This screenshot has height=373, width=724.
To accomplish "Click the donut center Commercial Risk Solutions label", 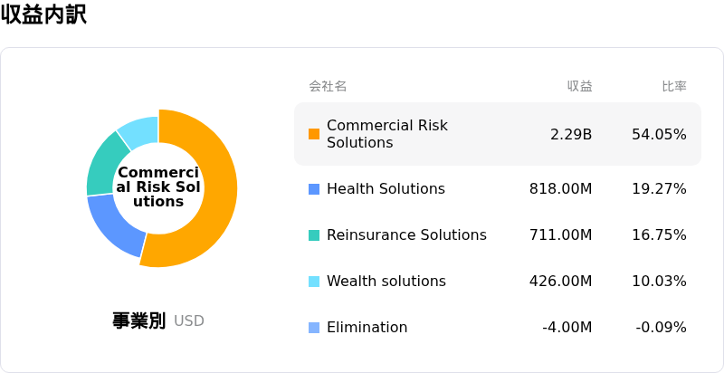I will [159, 187].
